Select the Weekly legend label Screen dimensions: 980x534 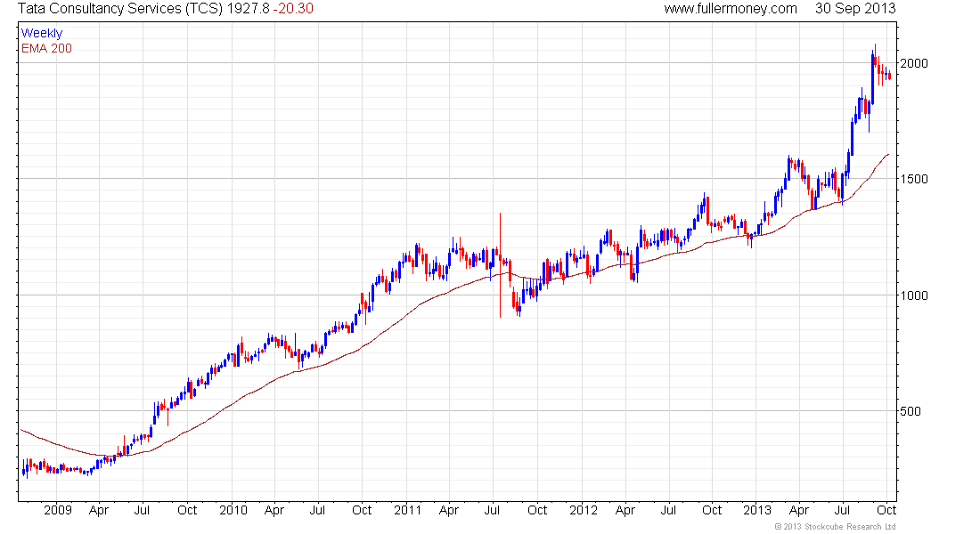click(x=42, y=33)
